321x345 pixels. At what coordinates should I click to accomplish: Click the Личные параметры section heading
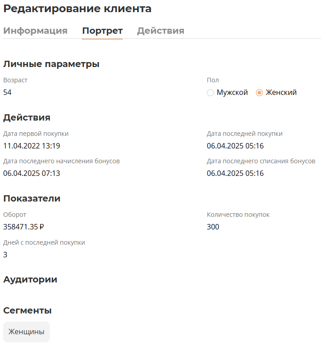pos(51,64)
